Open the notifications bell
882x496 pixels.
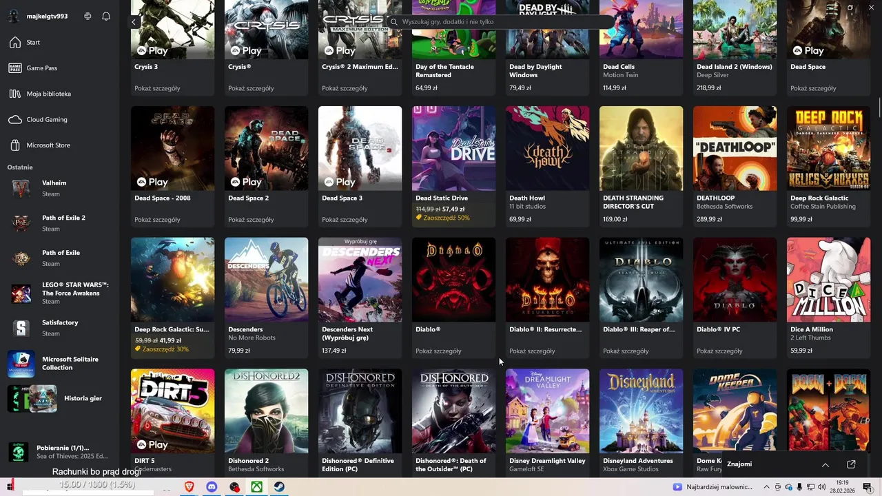106,16
